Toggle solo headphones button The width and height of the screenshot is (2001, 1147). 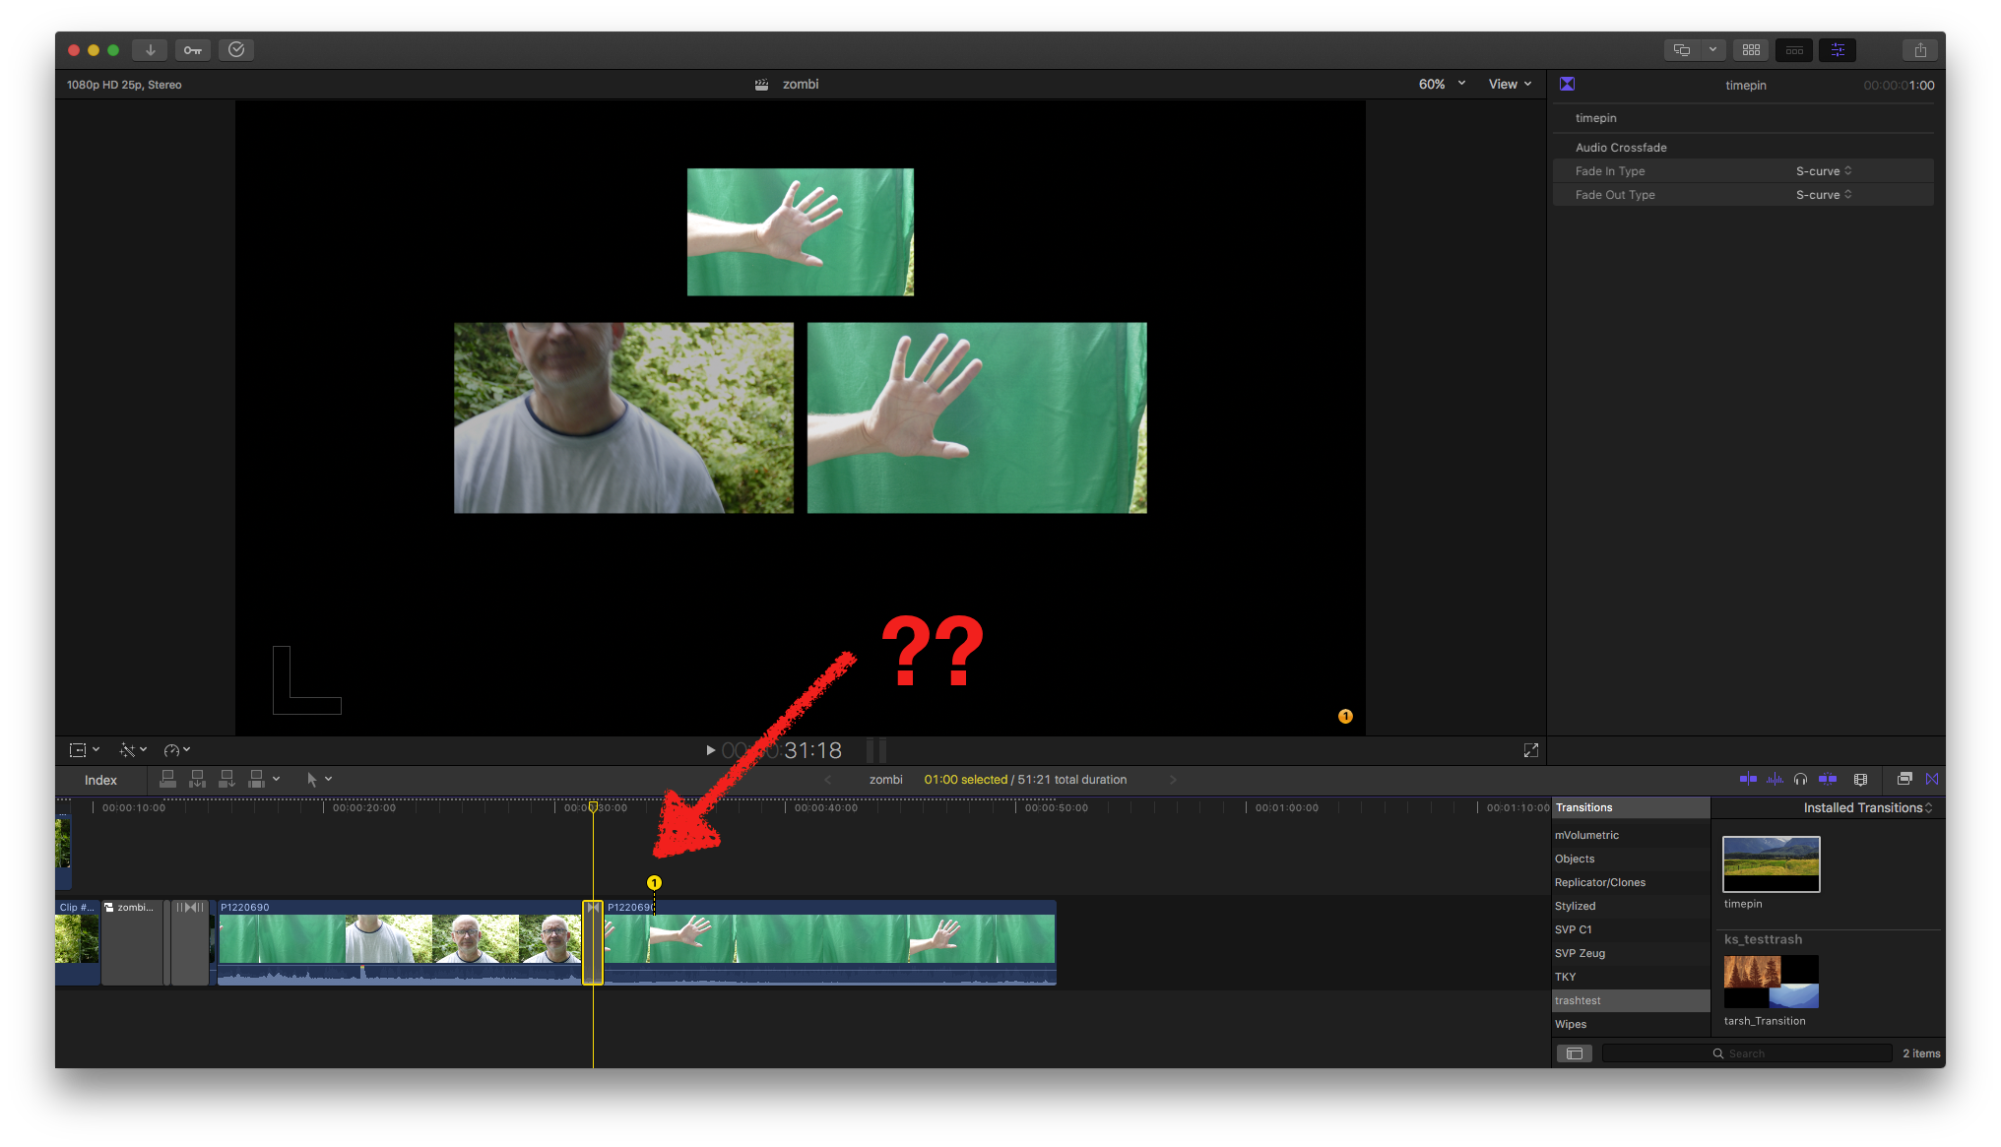[x=1800, y=779]
